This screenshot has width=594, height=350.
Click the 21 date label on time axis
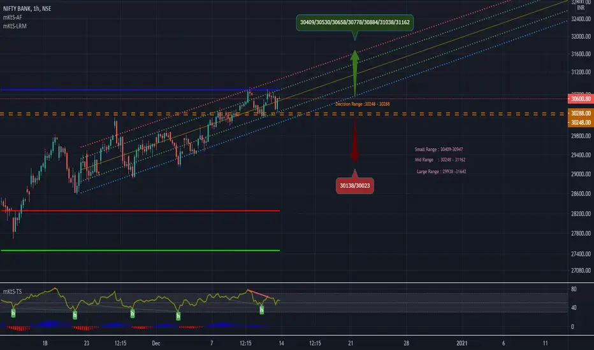(351, 343)
